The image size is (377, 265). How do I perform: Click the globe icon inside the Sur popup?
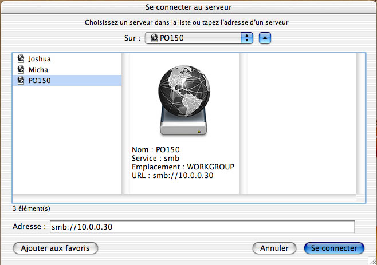coord(154,38)
